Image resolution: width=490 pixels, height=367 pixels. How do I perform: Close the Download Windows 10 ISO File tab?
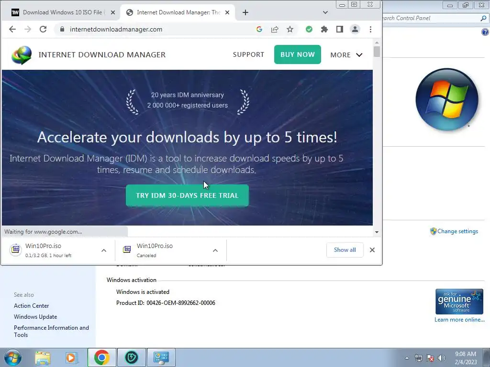coord(113,12)
